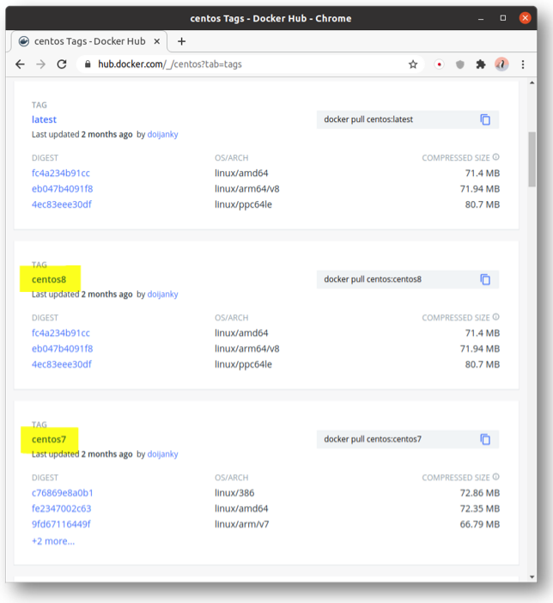Expand +2 more digests under centos7
The image size is (553, 603).
tap(53, 541)
